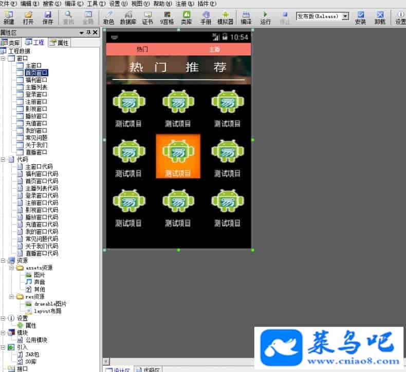Select 登录窗口 in the project tree
The image size is (406, 372).
click(x=36, y=94)
